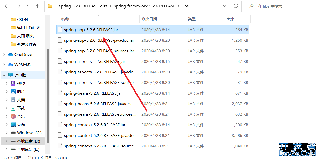
Task: Click file icon of spring-beans-5.2.6.RELEASE-sources jar
Action: [x=60, y=114]
